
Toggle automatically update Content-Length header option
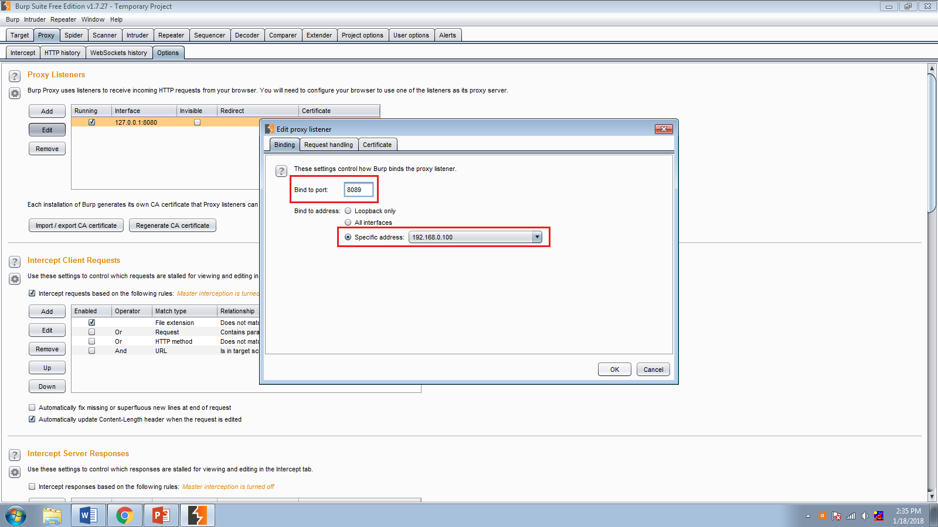32,419
